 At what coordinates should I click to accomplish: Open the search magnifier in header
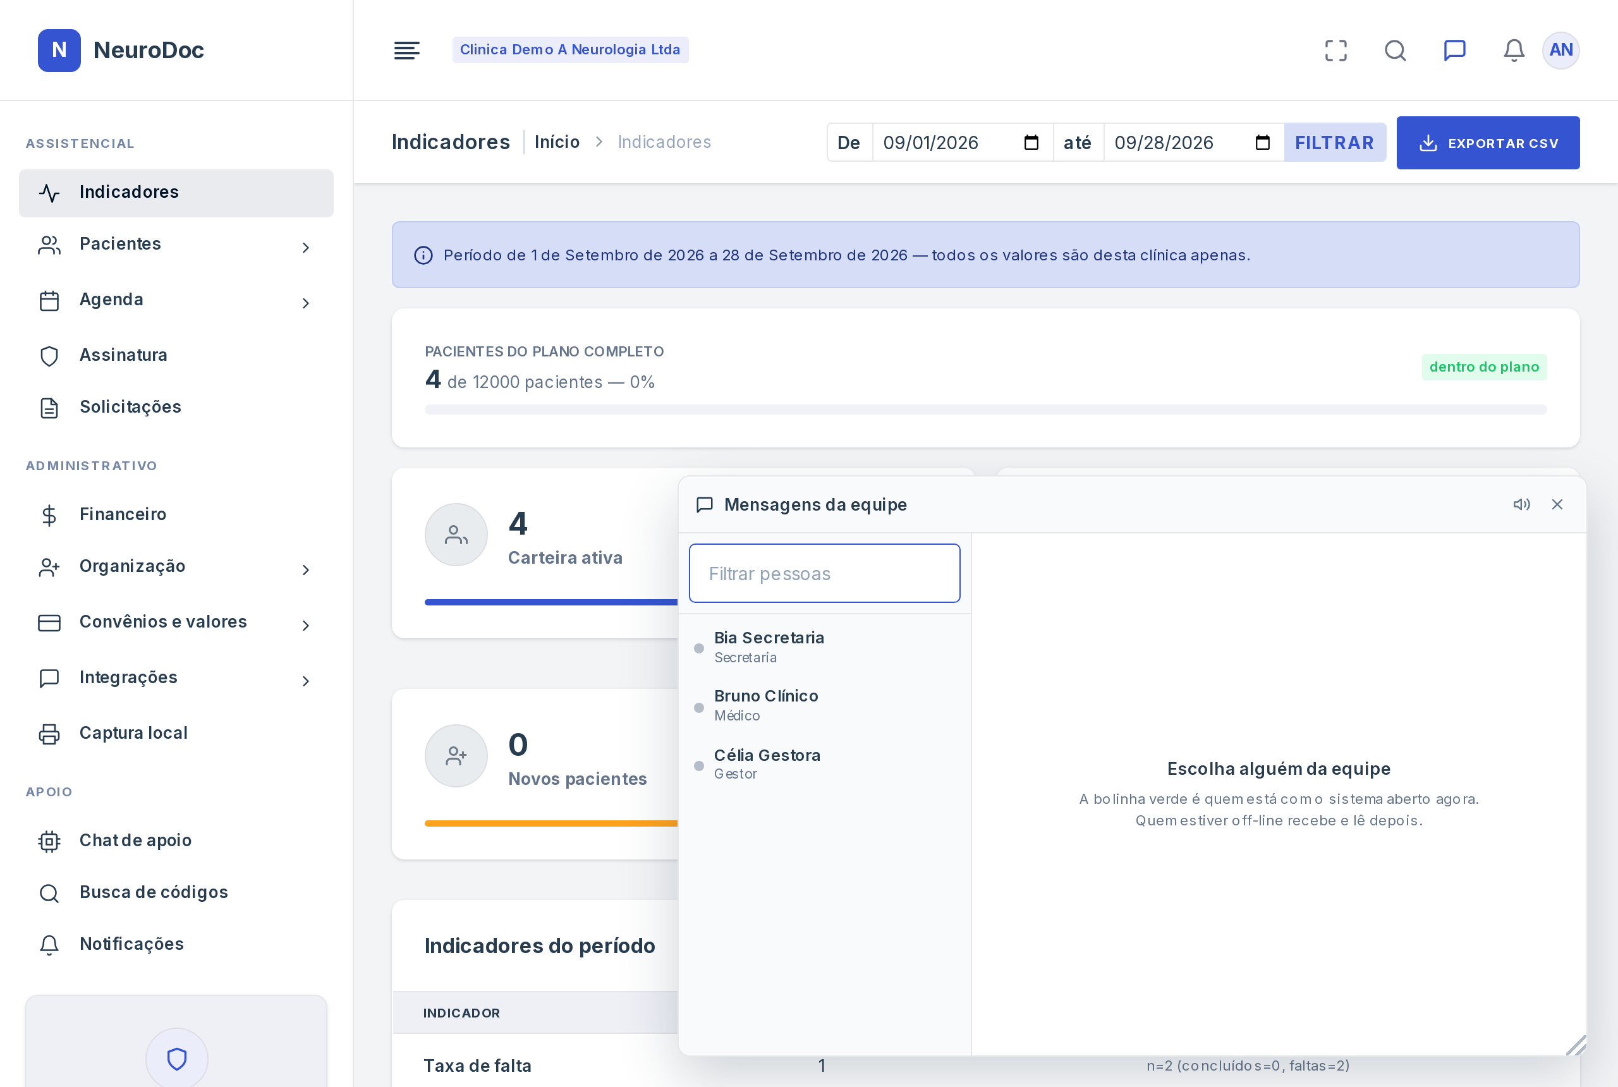(x=1396, y=50)
